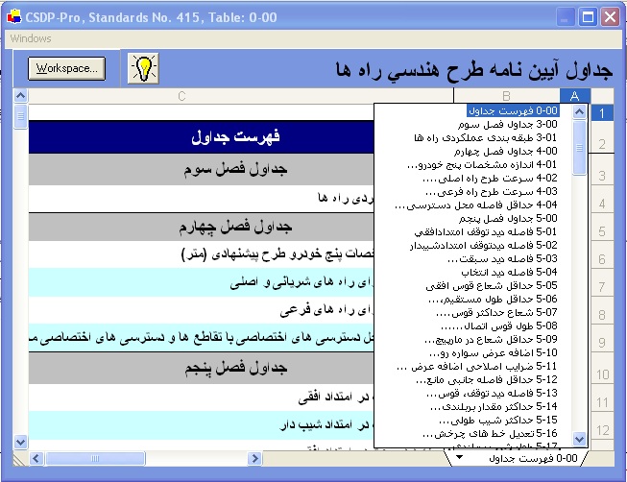Image resolution: width=627 pixels, height=482 pixels.
Task: Select list entry 5-04 فاصله دید انتخاب
Action: pyautogui.click(x=509, y=273)
